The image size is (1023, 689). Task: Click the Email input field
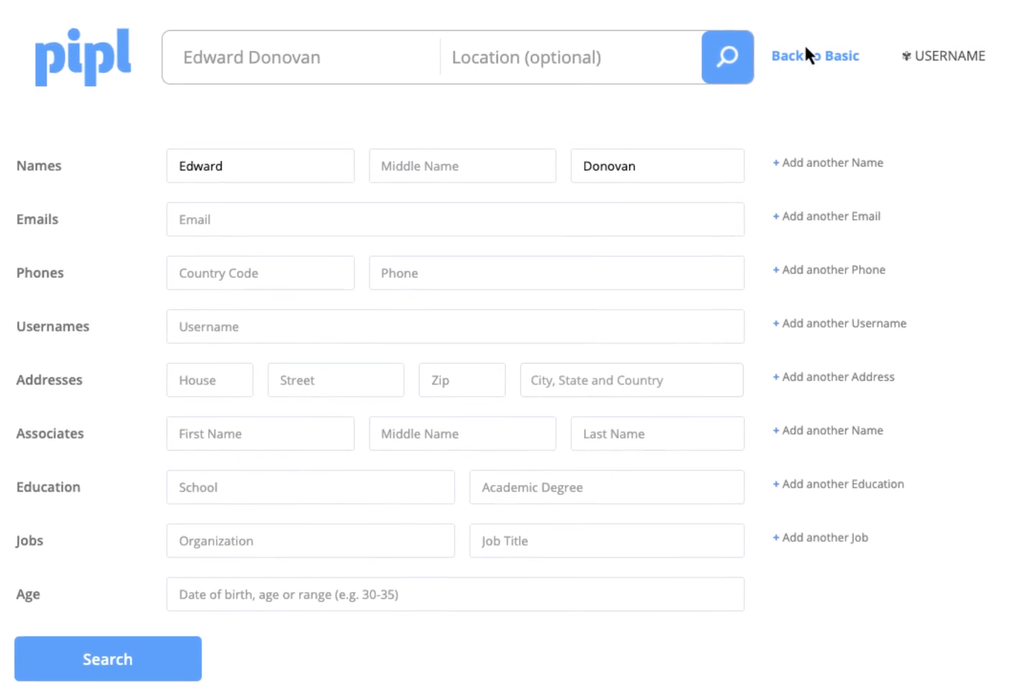(456, 220)
